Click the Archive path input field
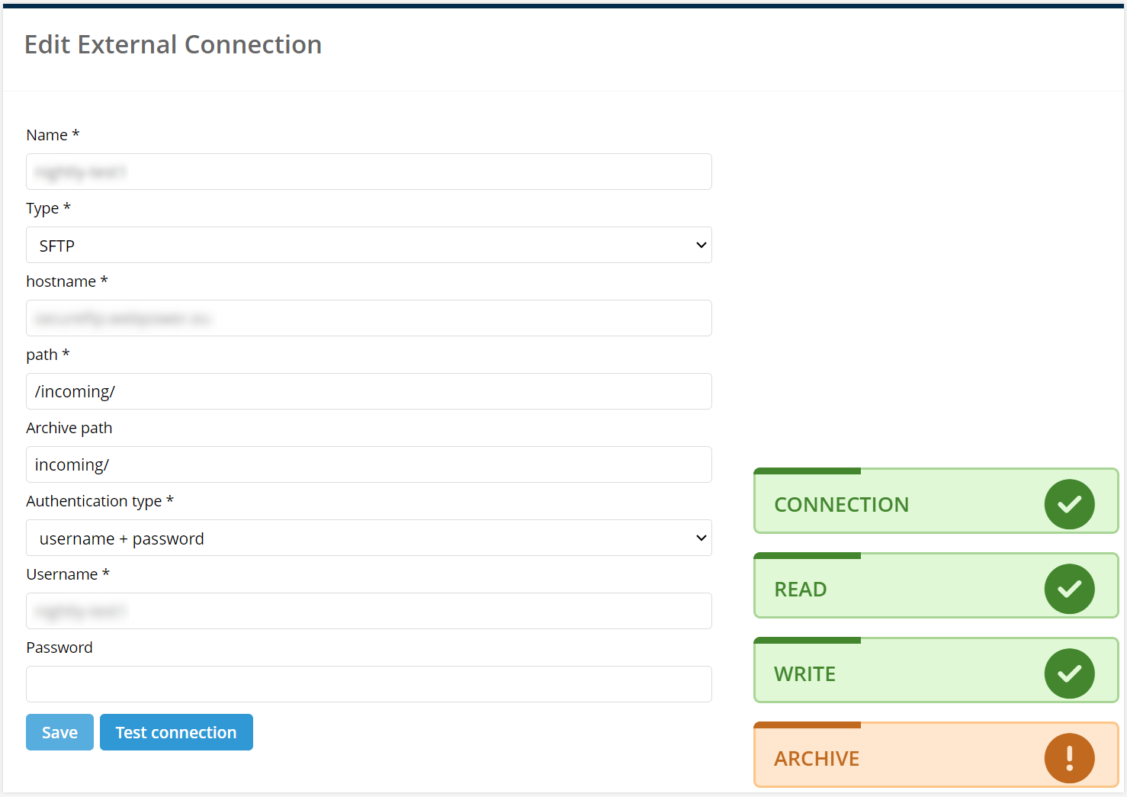Image resolution: width=1127 pixels, height=797 pixels. (369, 464)
